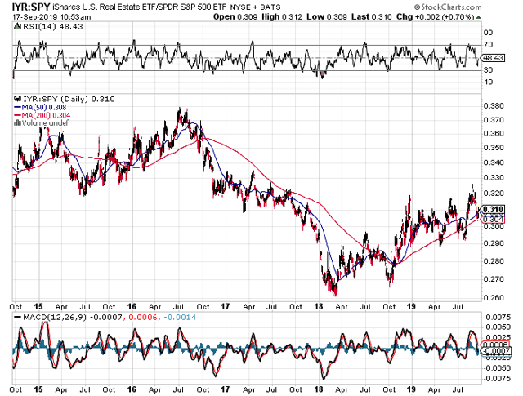523x396 pixels.
Task: Click the 17-Sep-2019 10:53am timestamp
Action: (x=51, y=16)
